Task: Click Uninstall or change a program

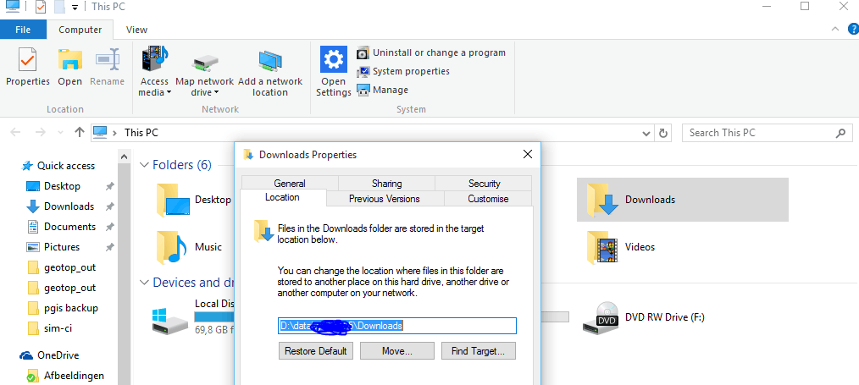Action: [431, 53]
